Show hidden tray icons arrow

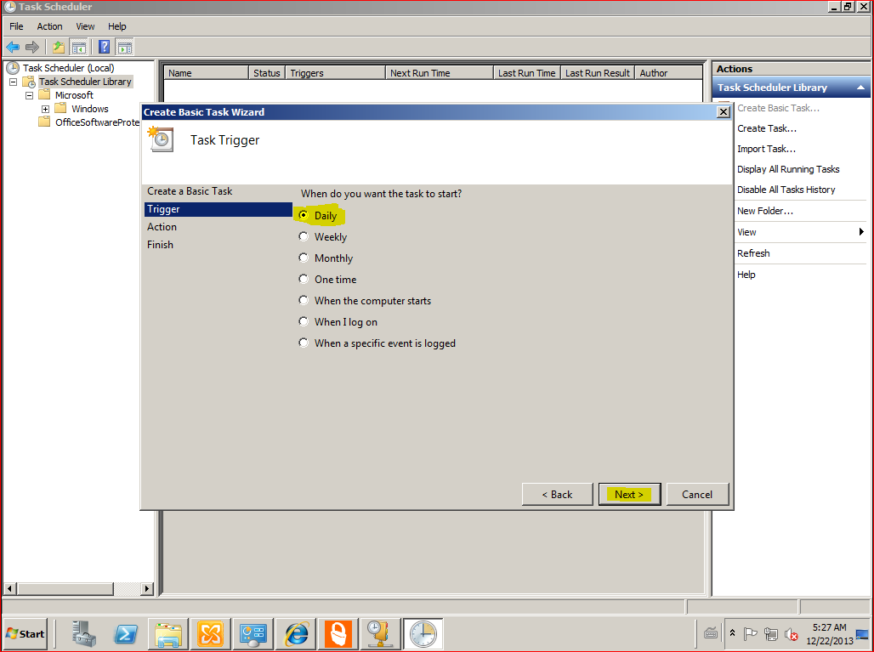coord(732,633)
